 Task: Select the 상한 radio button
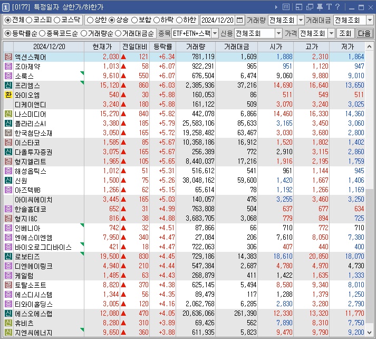pyautogui.click(x=90, y=20)
